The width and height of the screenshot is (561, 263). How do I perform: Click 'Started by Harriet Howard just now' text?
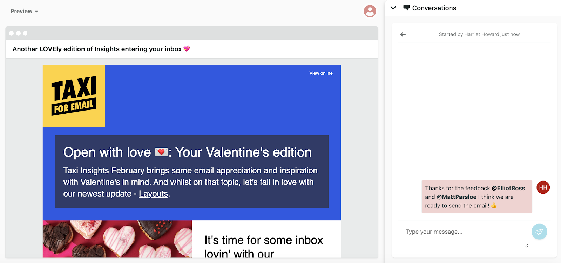[479, 34]
